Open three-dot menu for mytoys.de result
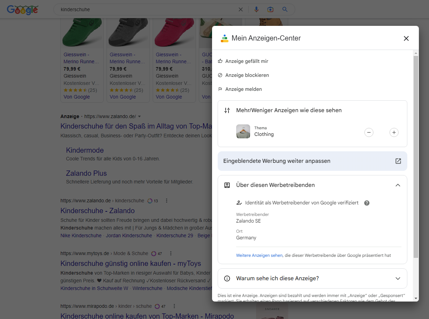The image size is (429, 319). pos(170,253)
